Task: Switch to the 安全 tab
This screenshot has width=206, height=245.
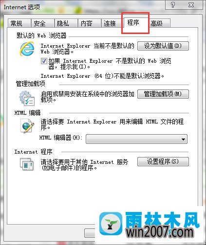Action: [42, 23]
